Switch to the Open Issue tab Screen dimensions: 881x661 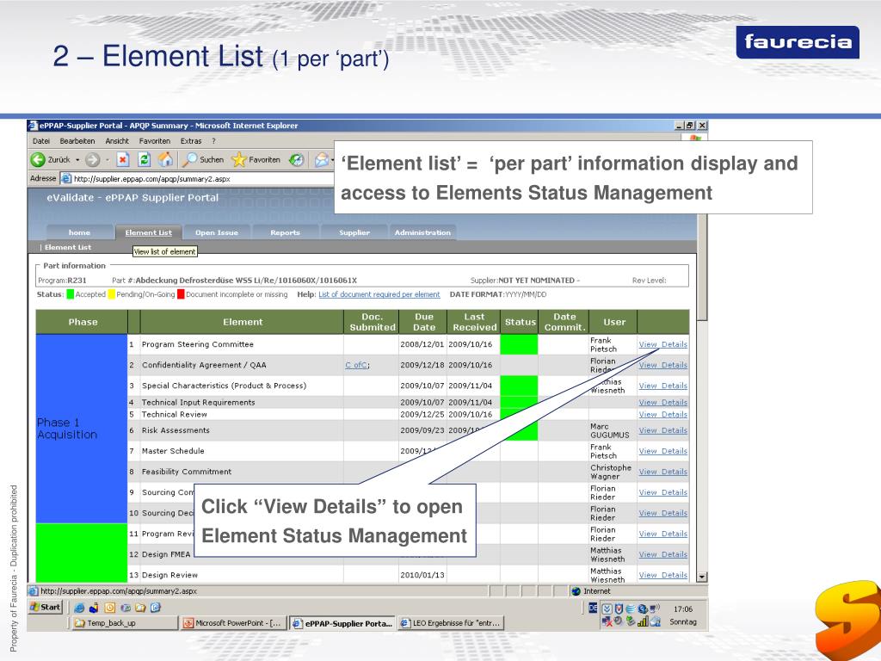click(217, 232)
